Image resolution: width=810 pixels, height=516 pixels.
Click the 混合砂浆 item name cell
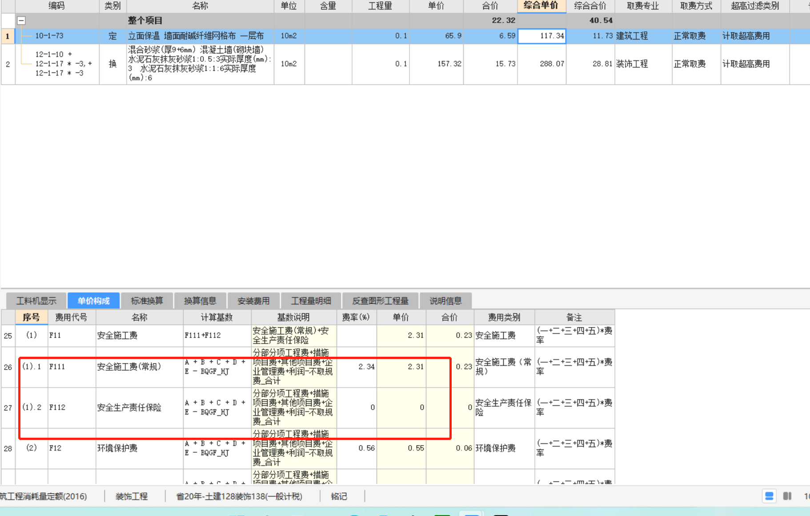pos(200,64)
